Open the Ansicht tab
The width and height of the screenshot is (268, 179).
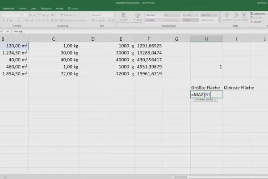60,9
